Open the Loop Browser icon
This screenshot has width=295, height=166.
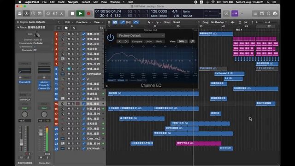tap(268, 13)
